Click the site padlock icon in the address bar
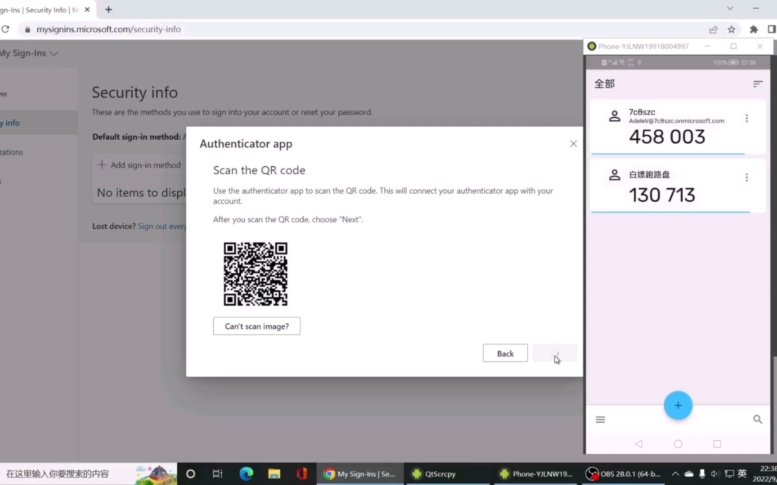Screen dimensions: 777x485 pos(27,30)
